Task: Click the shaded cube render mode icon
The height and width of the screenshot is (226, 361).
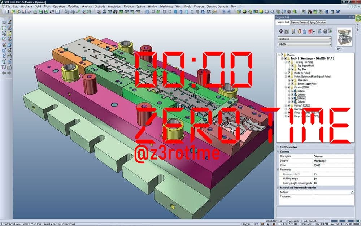Action: (239, 12)
